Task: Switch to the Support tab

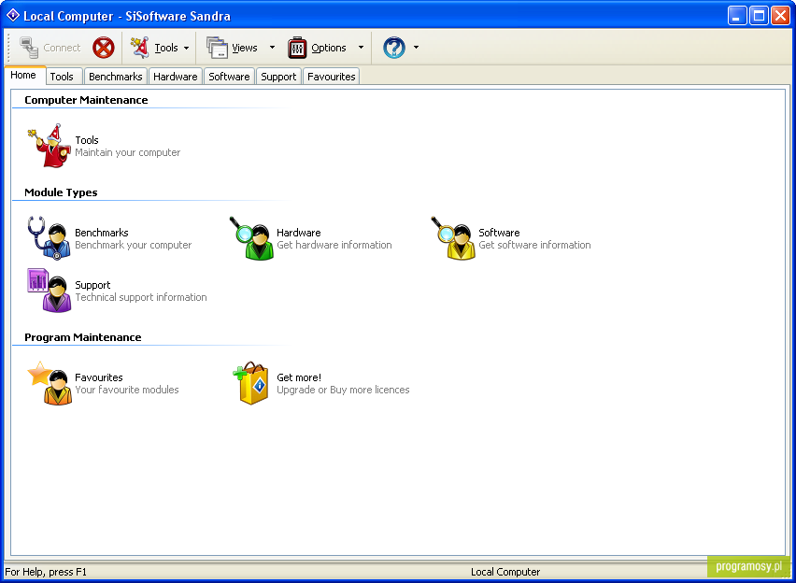Action: click(x=278, y=77)
